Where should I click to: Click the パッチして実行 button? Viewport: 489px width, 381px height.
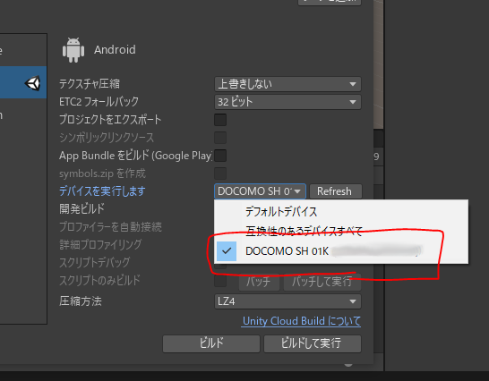[322, 282]
